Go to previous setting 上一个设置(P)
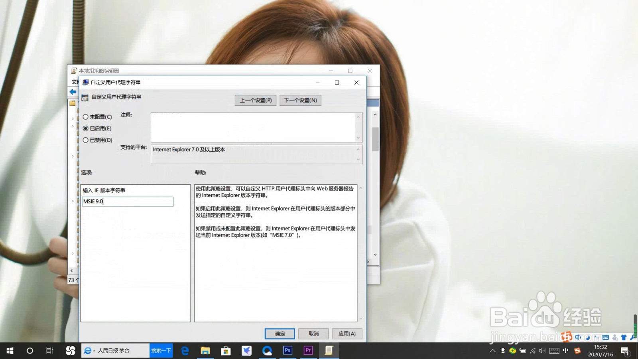 coord(256,100)
